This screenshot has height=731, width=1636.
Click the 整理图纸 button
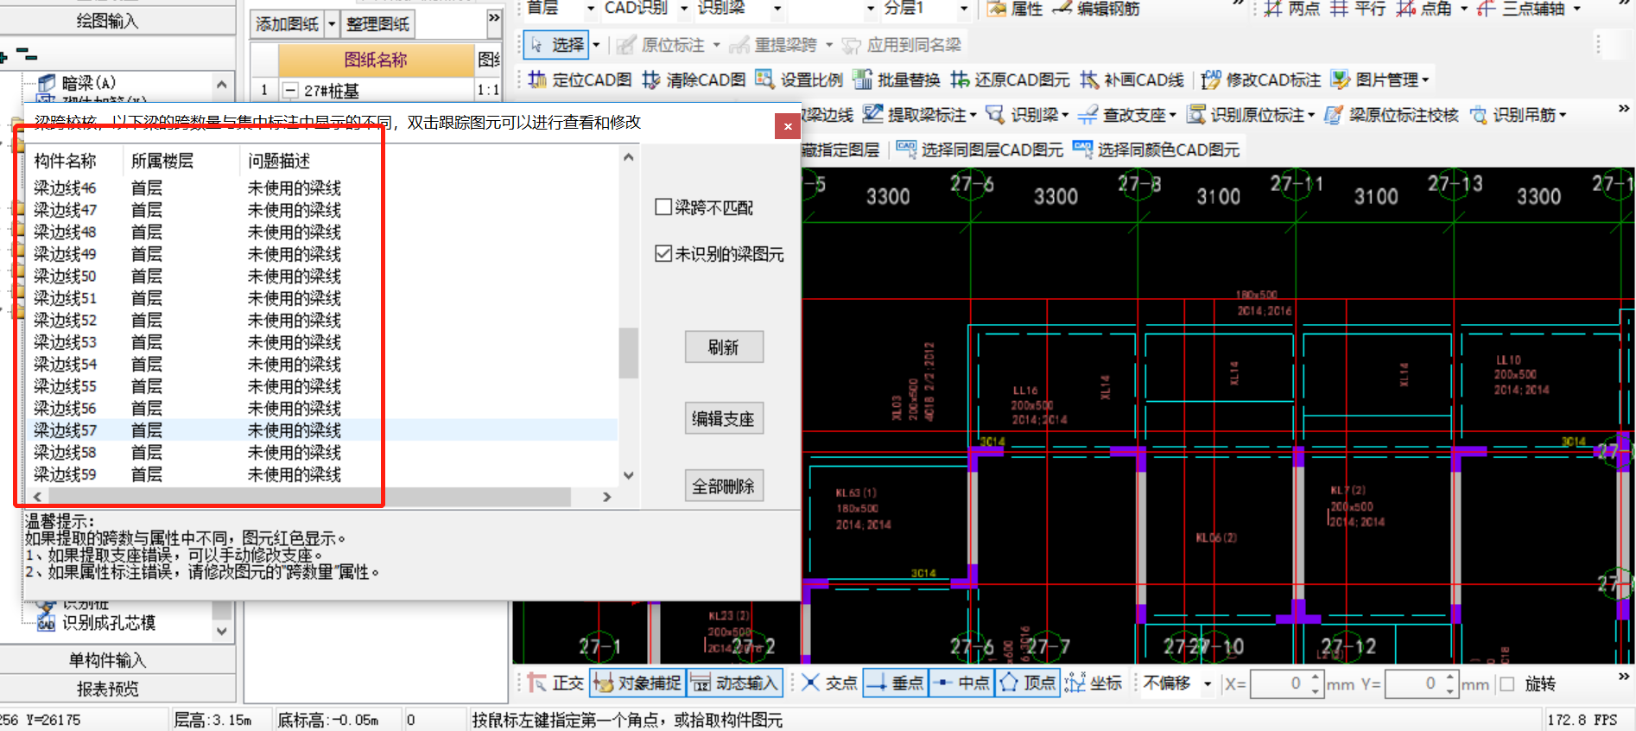point(377,24)
